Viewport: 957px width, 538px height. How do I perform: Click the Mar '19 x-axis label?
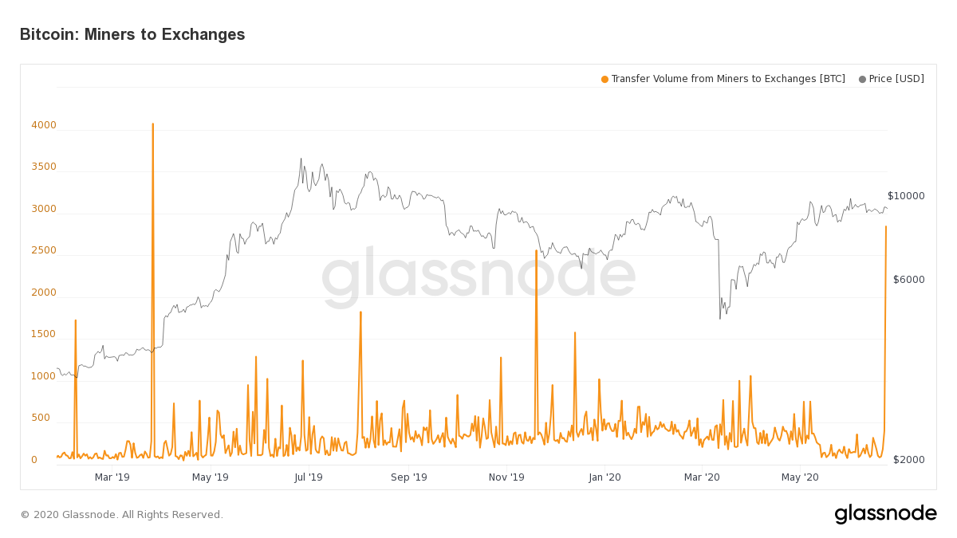[x=112, y=477]
